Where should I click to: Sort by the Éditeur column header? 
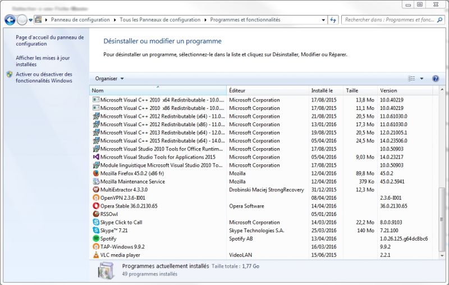268,90
